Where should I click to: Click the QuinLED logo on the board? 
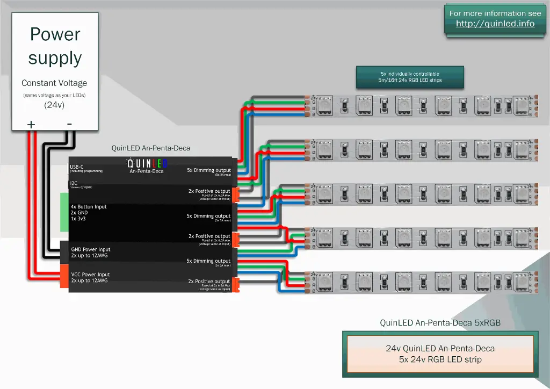tap(147, 163)
